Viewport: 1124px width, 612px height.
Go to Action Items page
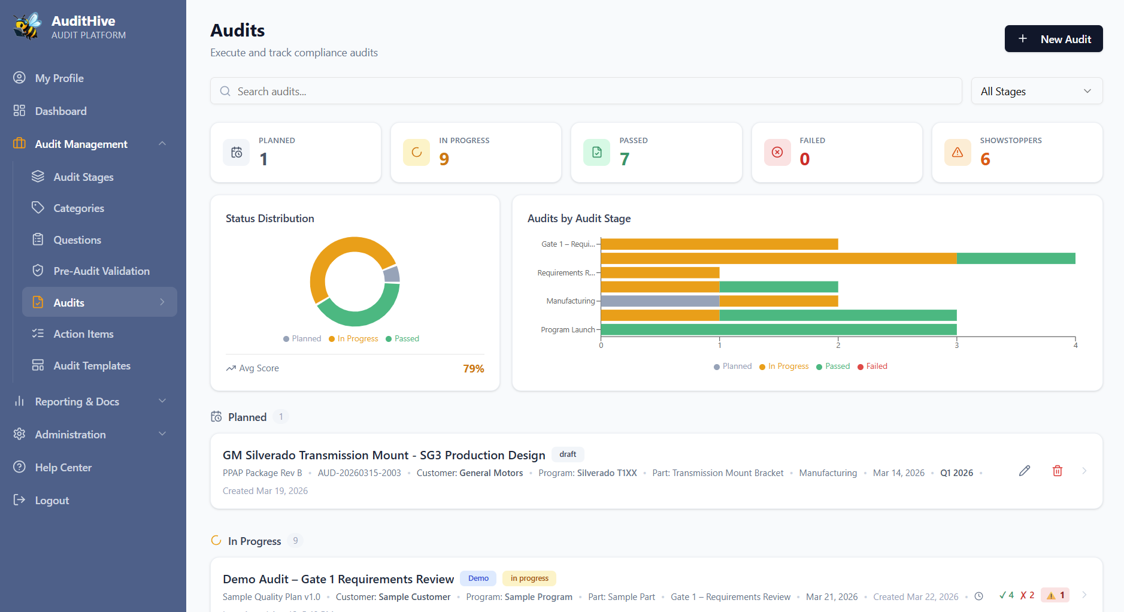[x=83, y=334]
